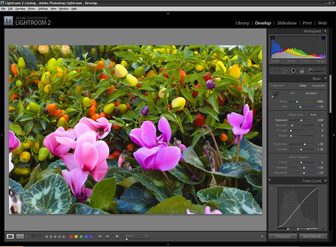Open the Settings menu
Viewport: 336px width, 247px height.
[x=43, y=9]
